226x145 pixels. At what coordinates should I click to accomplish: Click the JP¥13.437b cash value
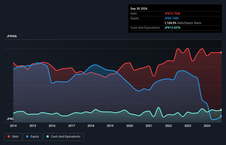click(x=172, y=28)
